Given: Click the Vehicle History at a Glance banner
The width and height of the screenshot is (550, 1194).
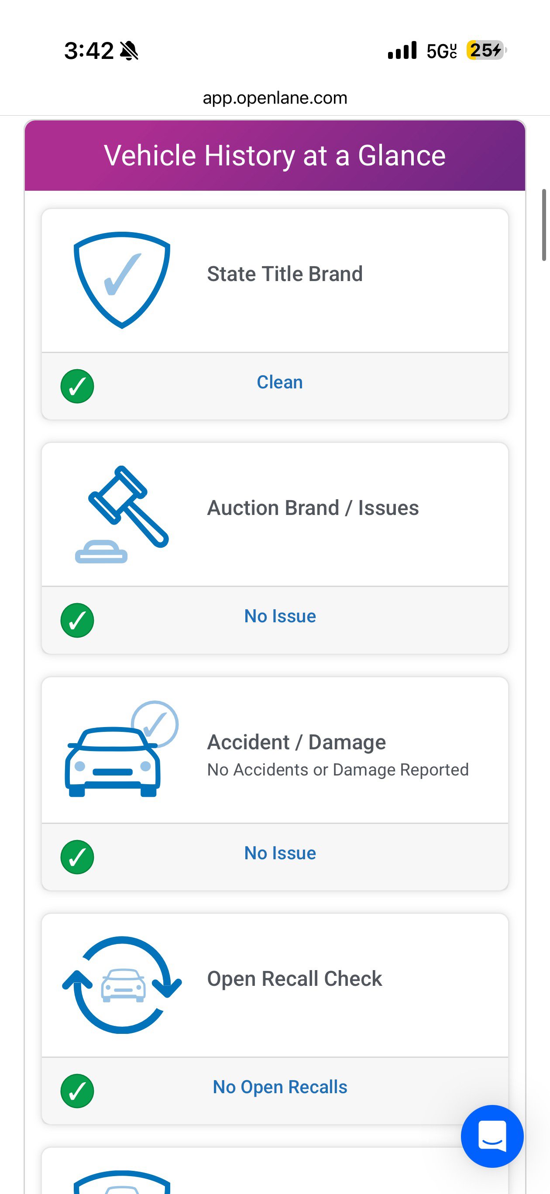Looking at the screenshot, I should (275, 155).
